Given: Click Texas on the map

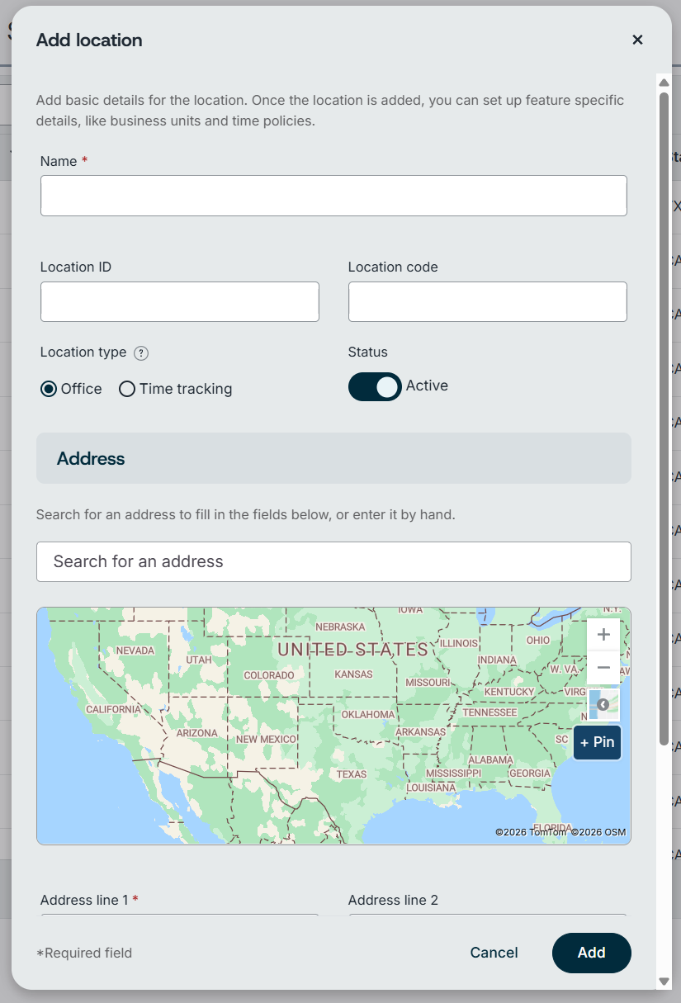Looking at the screenshot, I should (x=352, y=774).
